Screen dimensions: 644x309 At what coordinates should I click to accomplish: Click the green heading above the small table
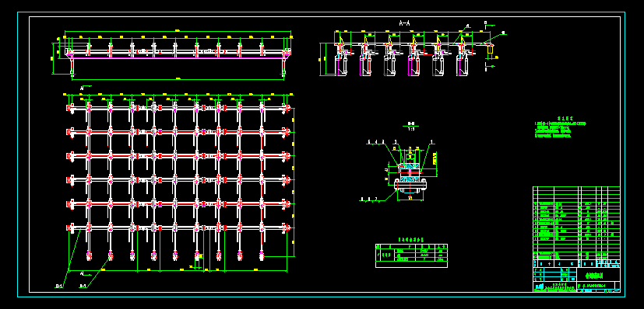(x=410, y=239)
